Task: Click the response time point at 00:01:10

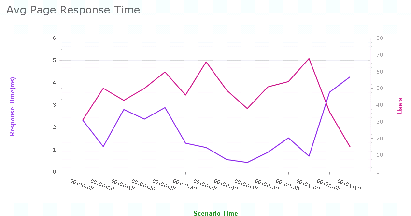Action: coord(350,77)
